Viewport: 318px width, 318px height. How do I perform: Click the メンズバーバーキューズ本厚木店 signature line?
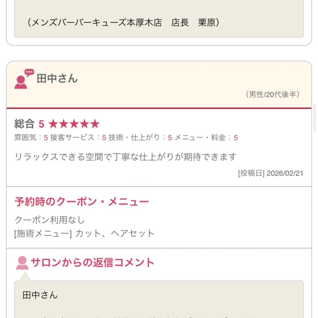(123, 23)
